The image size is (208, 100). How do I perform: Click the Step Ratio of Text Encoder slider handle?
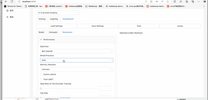point(41,89)
